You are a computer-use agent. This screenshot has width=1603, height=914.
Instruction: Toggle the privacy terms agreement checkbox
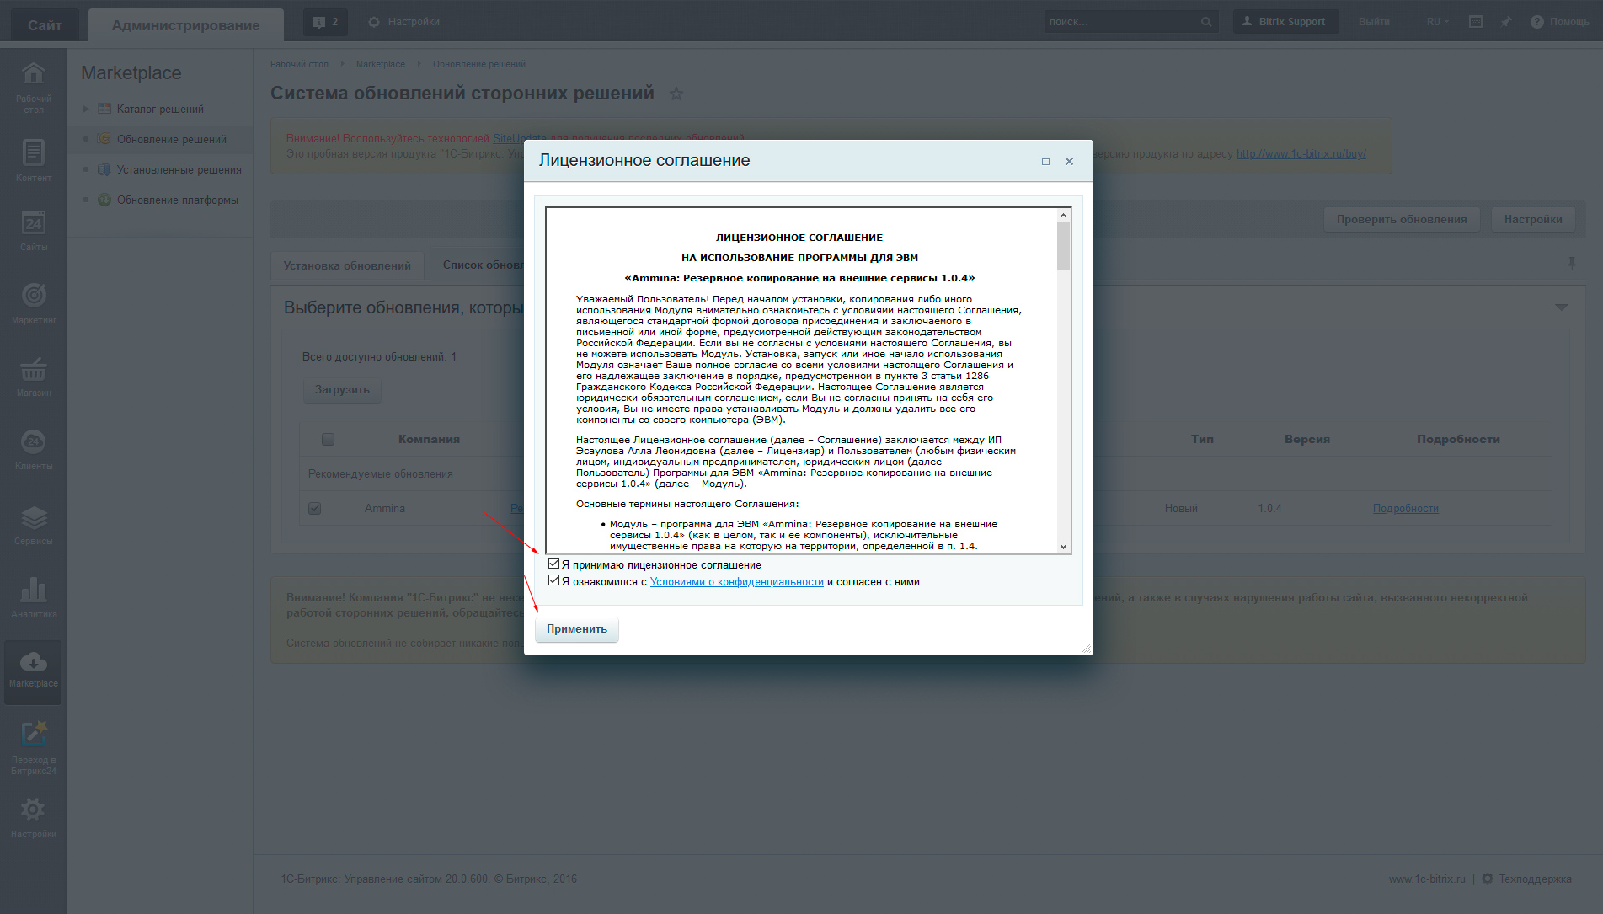click(x=553, y=580)
